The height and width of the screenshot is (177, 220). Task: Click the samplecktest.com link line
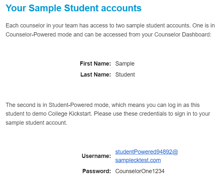[138, 160]
